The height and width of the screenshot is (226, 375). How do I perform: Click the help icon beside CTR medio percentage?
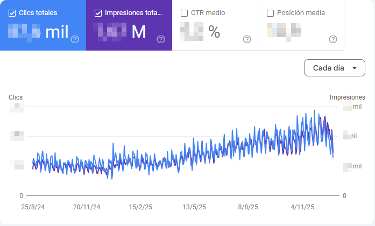[247, 39]
